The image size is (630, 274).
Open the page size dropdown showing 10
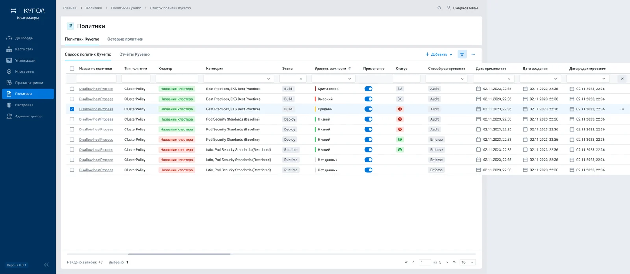point(467,262)
